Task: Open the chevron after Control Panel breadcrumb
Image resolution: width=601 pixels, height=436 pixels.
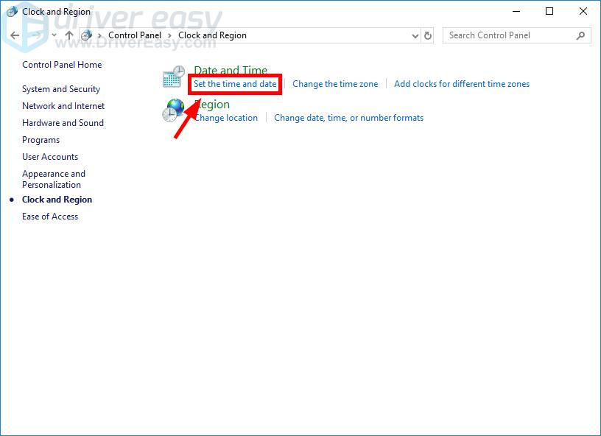Action: point(170,35)
